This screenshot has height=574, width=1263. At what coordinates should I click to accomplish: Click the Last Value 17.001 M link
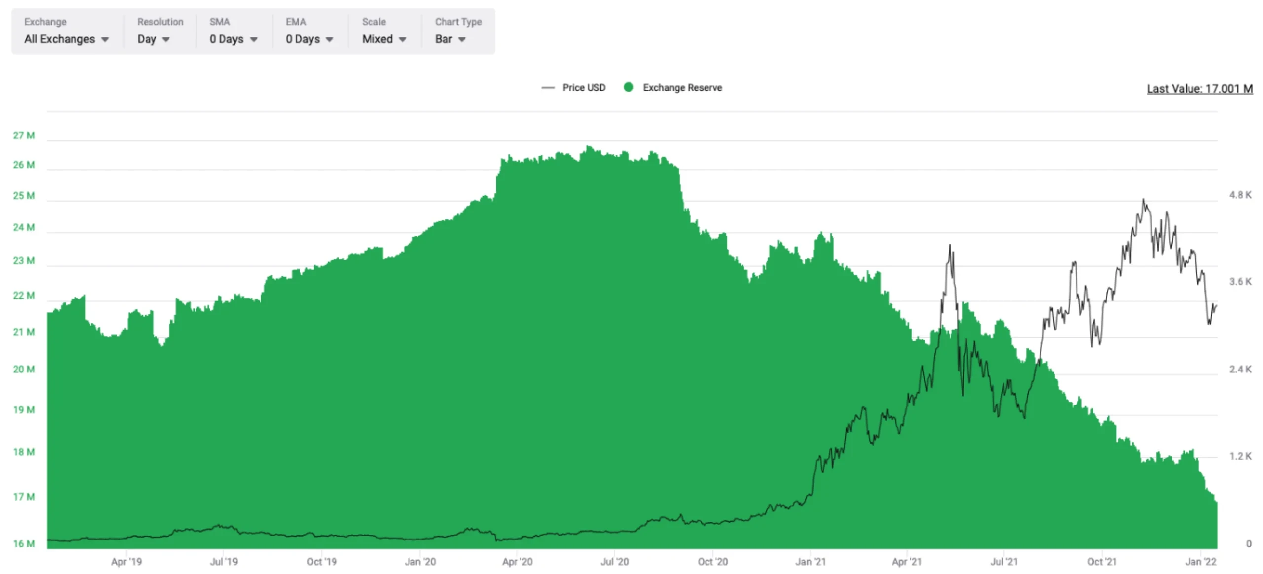1199,89
